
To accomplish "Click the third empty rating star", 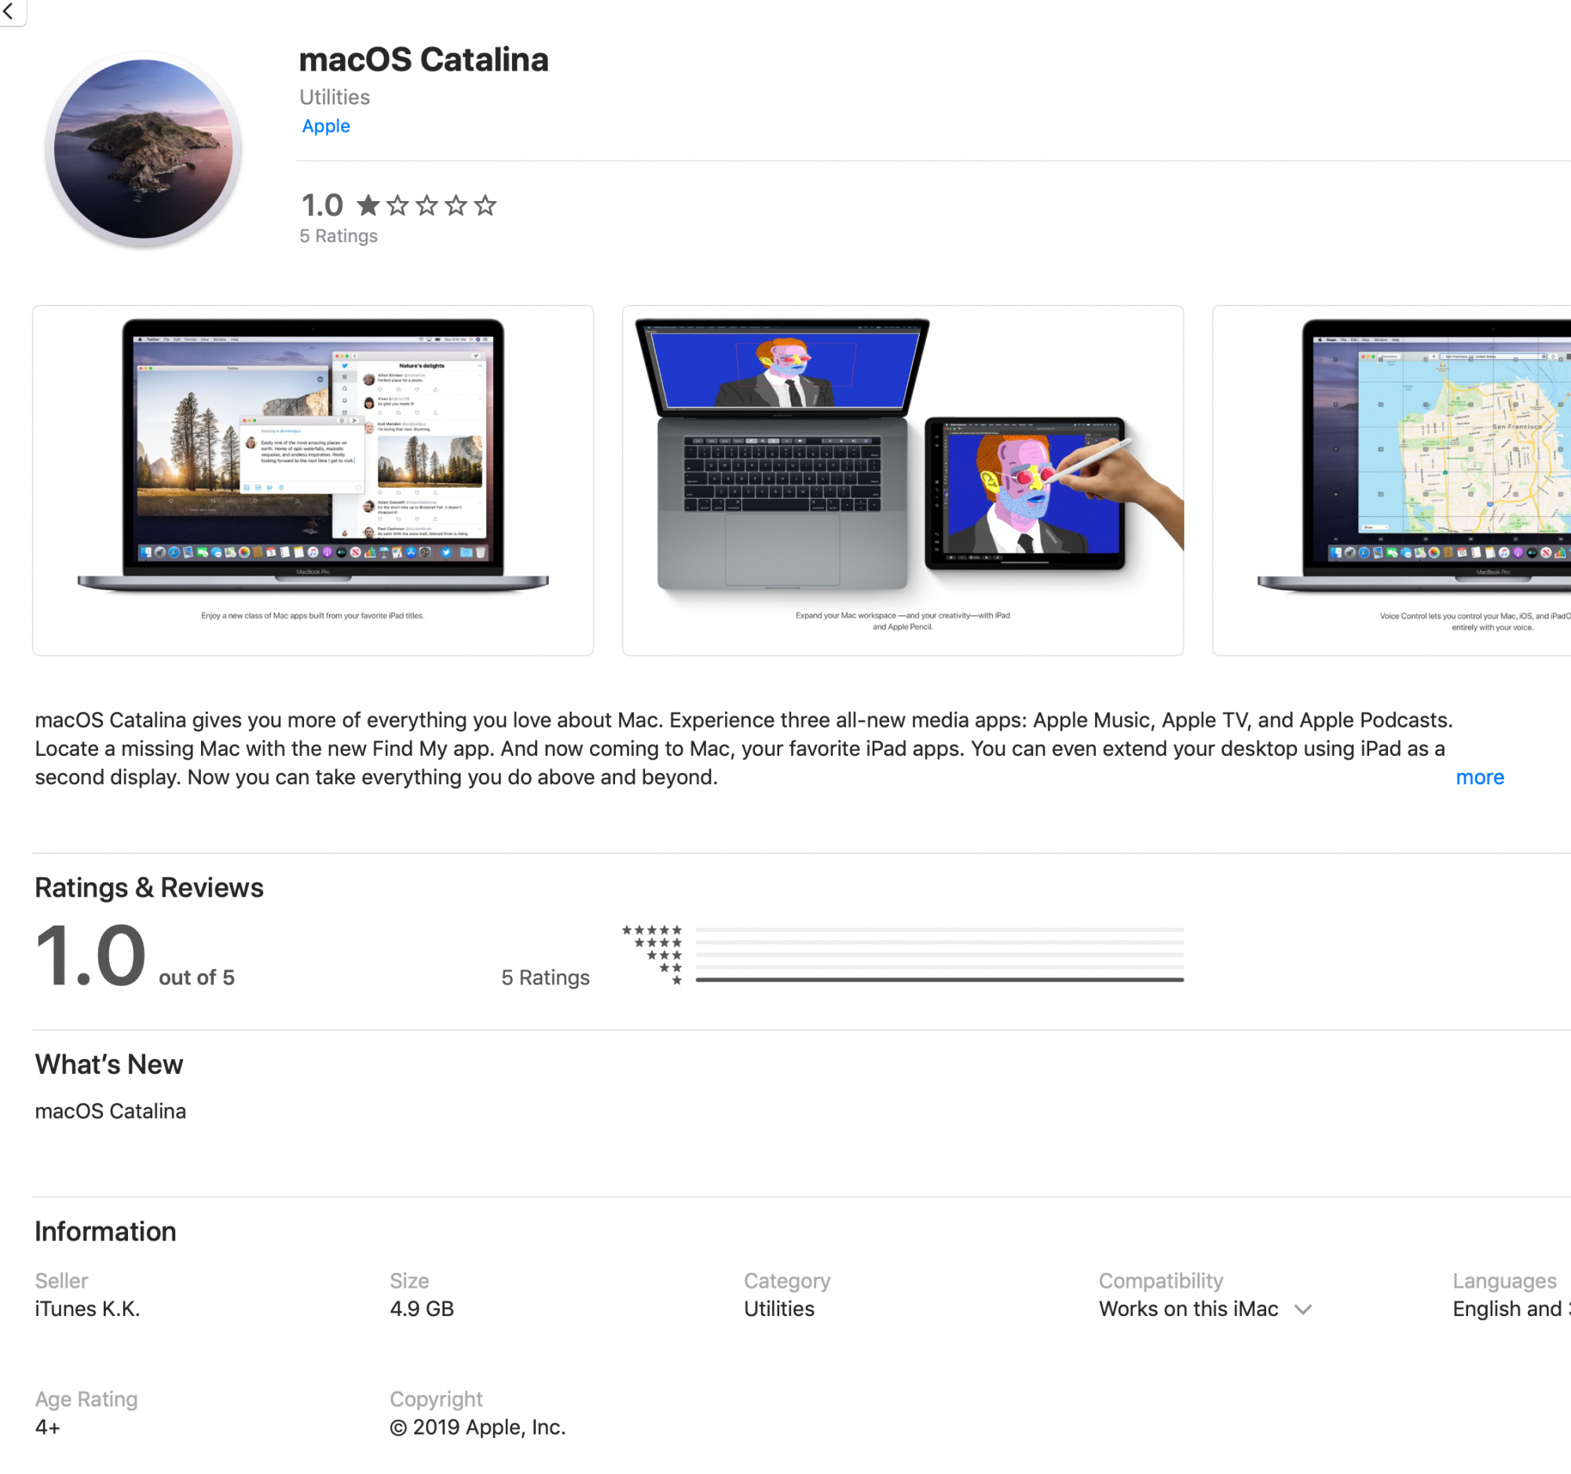I will point(427,207).
